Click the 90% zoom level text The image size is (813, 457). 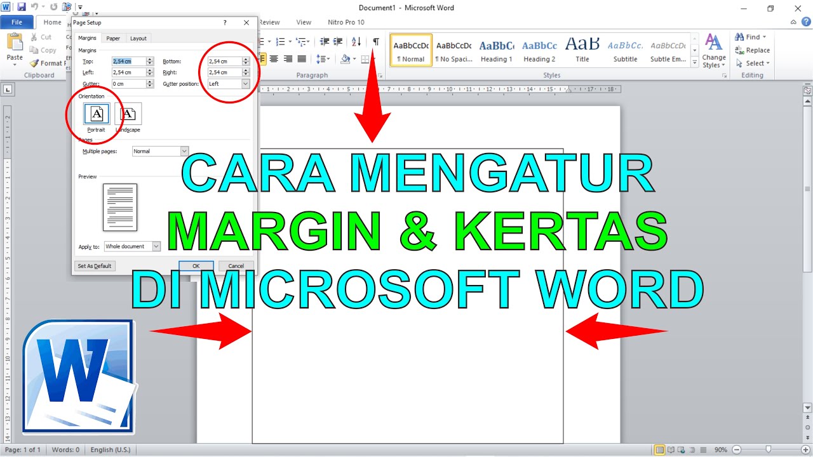pyautogui.click(x=720, y=450)
